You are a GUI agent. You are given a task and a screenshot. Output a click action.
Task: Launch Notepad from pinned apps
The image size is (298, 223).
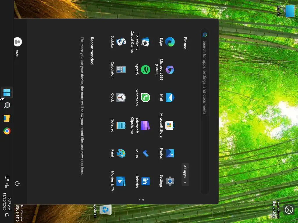119,125
